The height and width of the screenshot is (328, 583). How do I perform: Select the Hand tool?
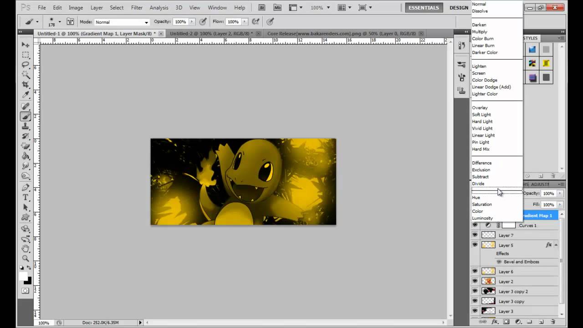[26, 248]
